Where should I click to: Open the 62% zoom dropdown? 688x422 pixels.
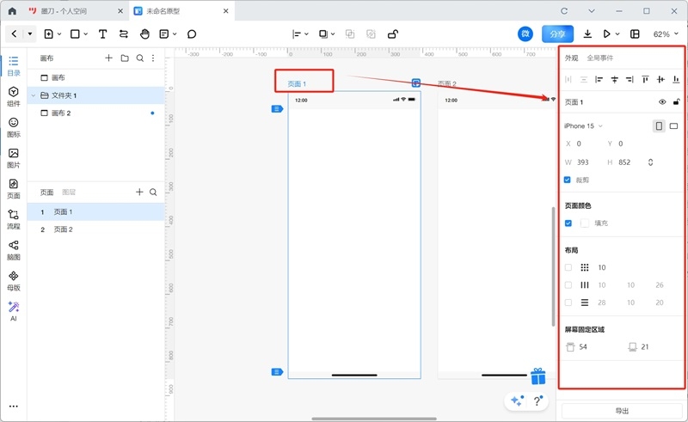(666, 34)
